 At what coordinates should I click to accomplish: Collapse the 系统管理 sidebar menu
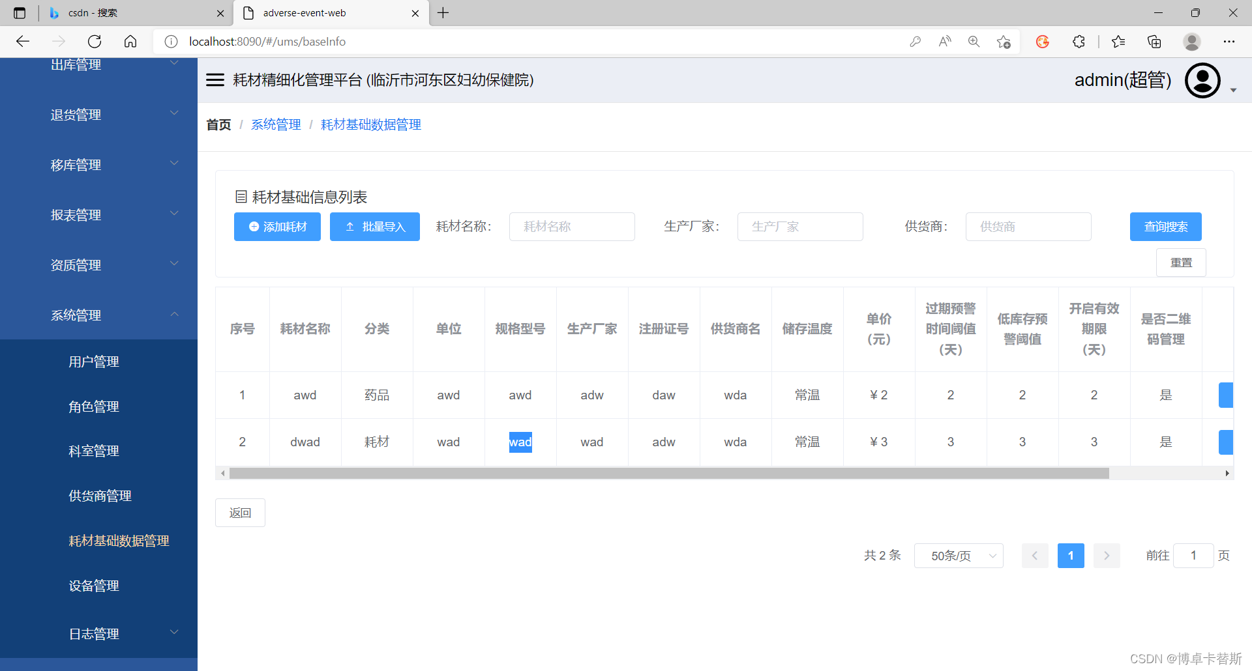tap(98, 315)
